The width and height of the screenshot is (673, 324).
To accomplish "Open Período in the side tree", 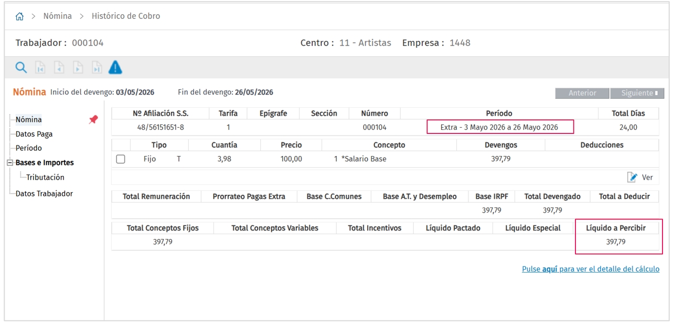I will pyautogui.click(x=29, y=148).
